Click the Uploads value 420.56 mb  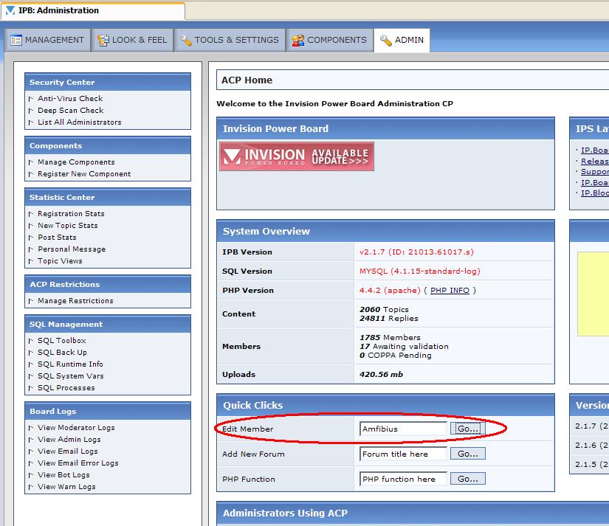(x=381, y=375)
